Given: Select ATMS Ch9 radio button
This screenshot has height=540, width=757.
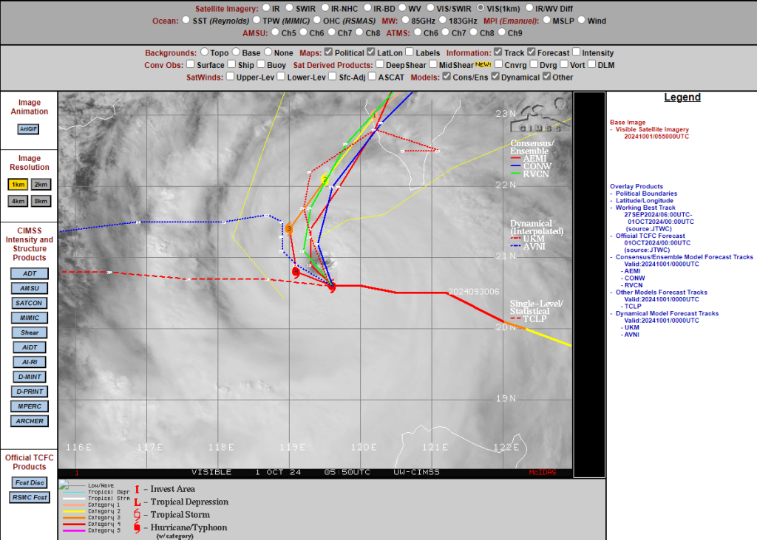Looking at the screenshot, I should pyautogui.click(x=502, y=32).
